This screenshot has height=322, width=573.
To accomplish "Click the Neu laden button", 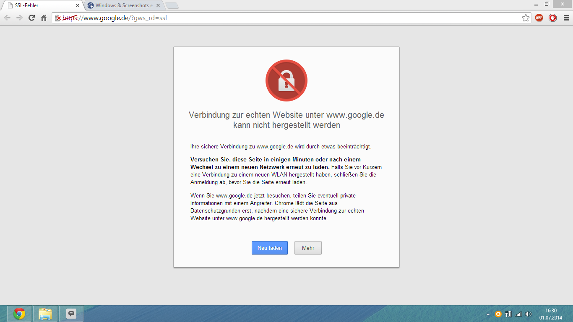I will tap(270, 248).
